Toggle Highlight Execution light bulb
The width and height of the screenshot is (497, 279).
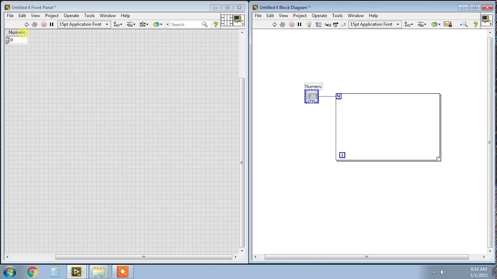tap(309, 24)
